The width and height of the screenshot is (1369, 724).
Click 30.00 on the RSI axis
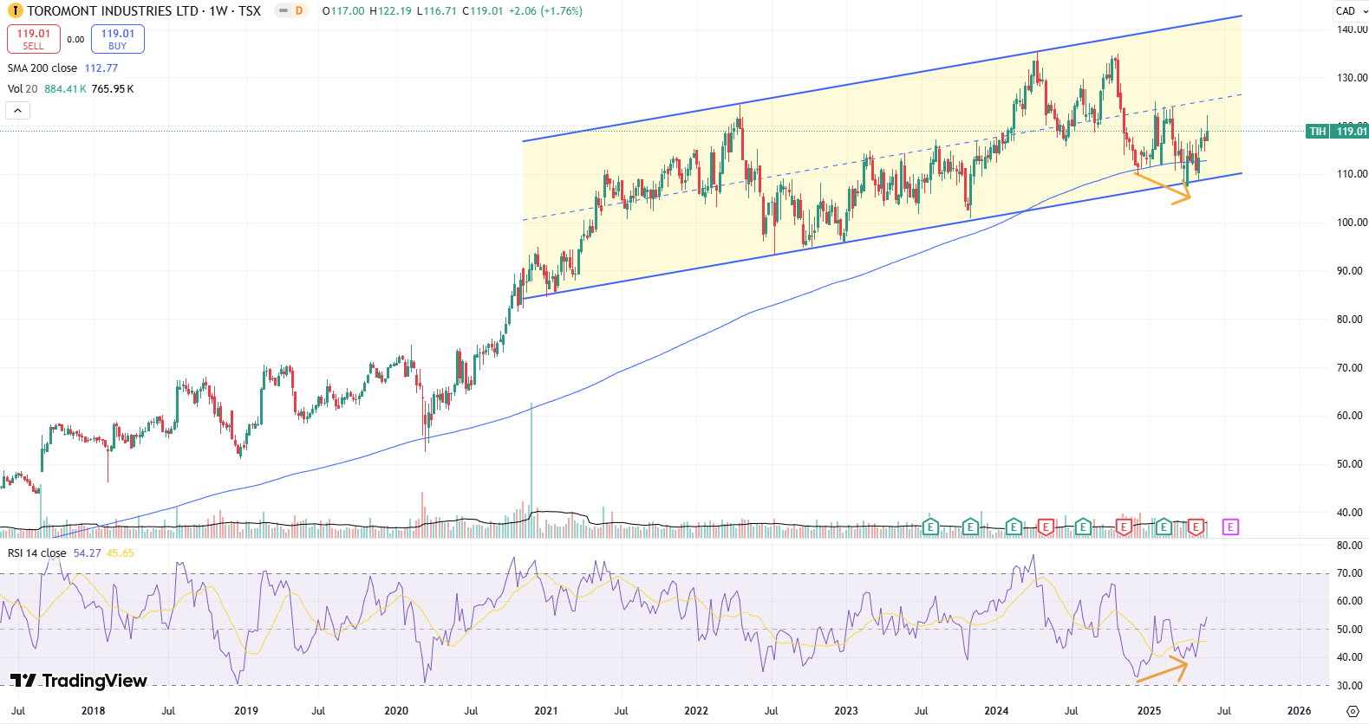tap(1349, 686)
